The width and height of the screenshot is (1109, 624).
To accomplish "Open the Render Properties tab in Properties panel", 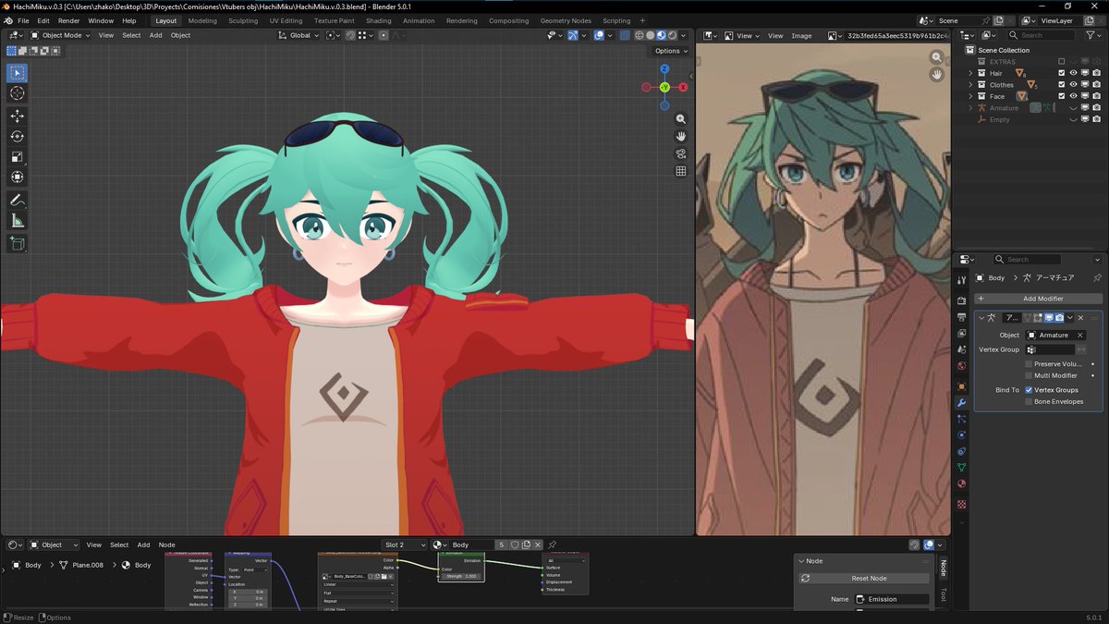I will pyautogui.click(x=961, y=300).
